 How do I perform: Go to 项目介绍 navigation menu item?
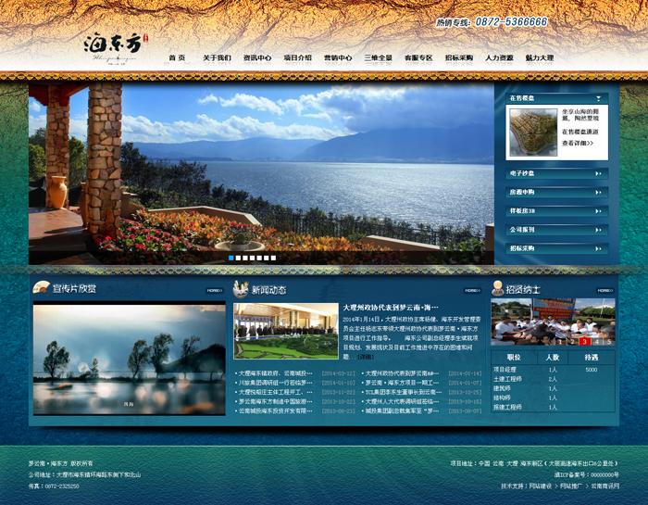[297, 58]
